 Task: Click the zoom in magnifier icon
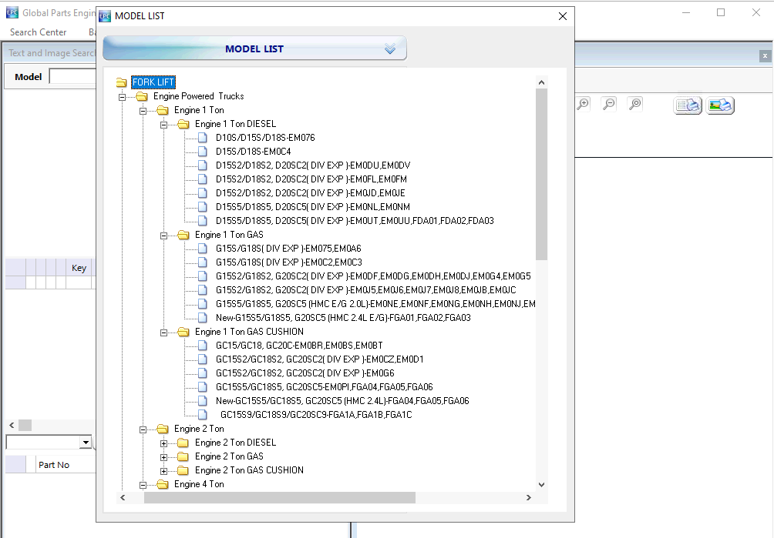coord(584,104)
